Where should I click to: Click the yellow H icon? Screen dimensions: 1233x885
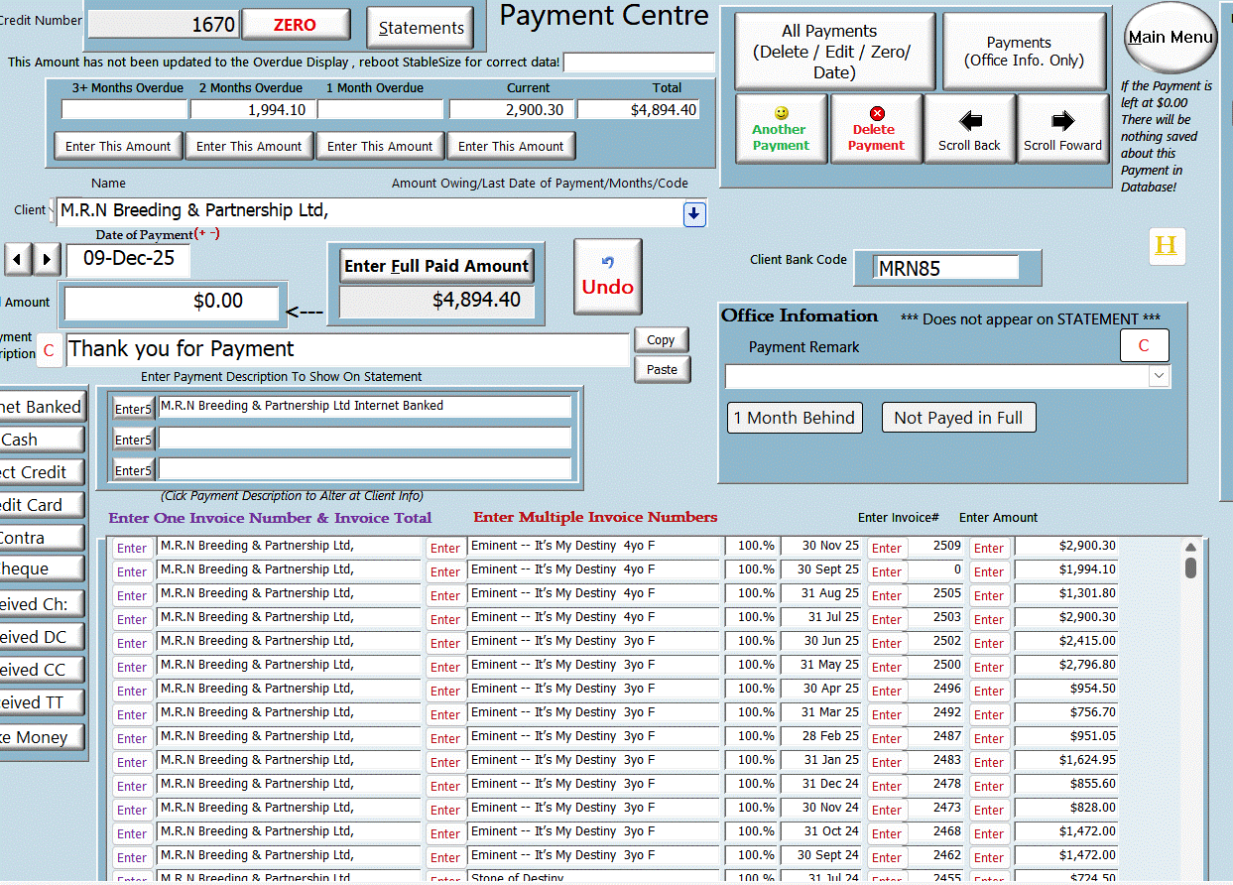pyautogui.click(x=1167, y=246)
